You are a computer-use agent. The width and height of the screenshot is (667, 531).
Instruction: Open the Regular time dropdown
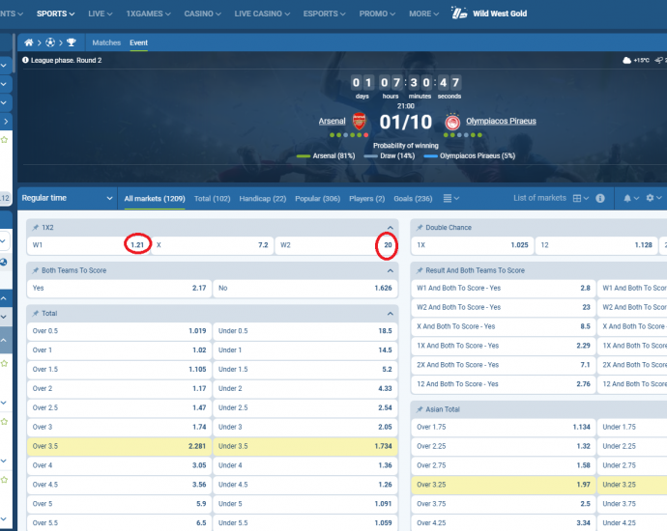click(x=68, y=198)
